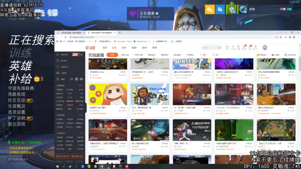This screenshot has width=301, height=169.
Task: Click the header icon with red badge
Action: (x=244, y=47)
